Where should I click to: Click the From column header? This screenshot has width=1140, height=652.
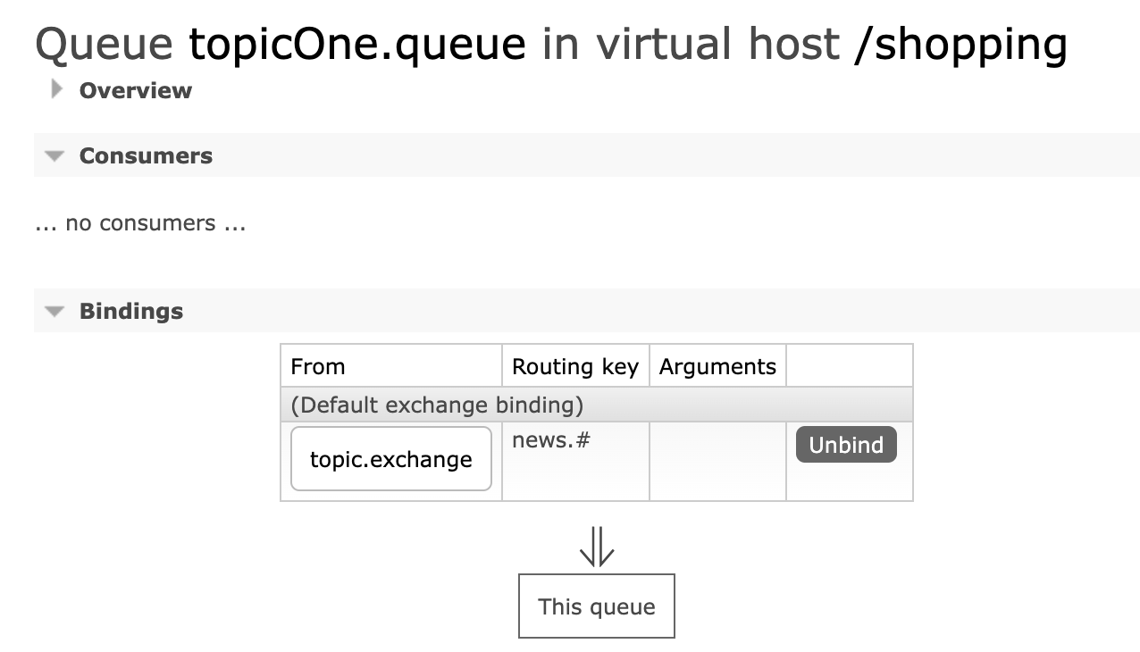[391, 366]
